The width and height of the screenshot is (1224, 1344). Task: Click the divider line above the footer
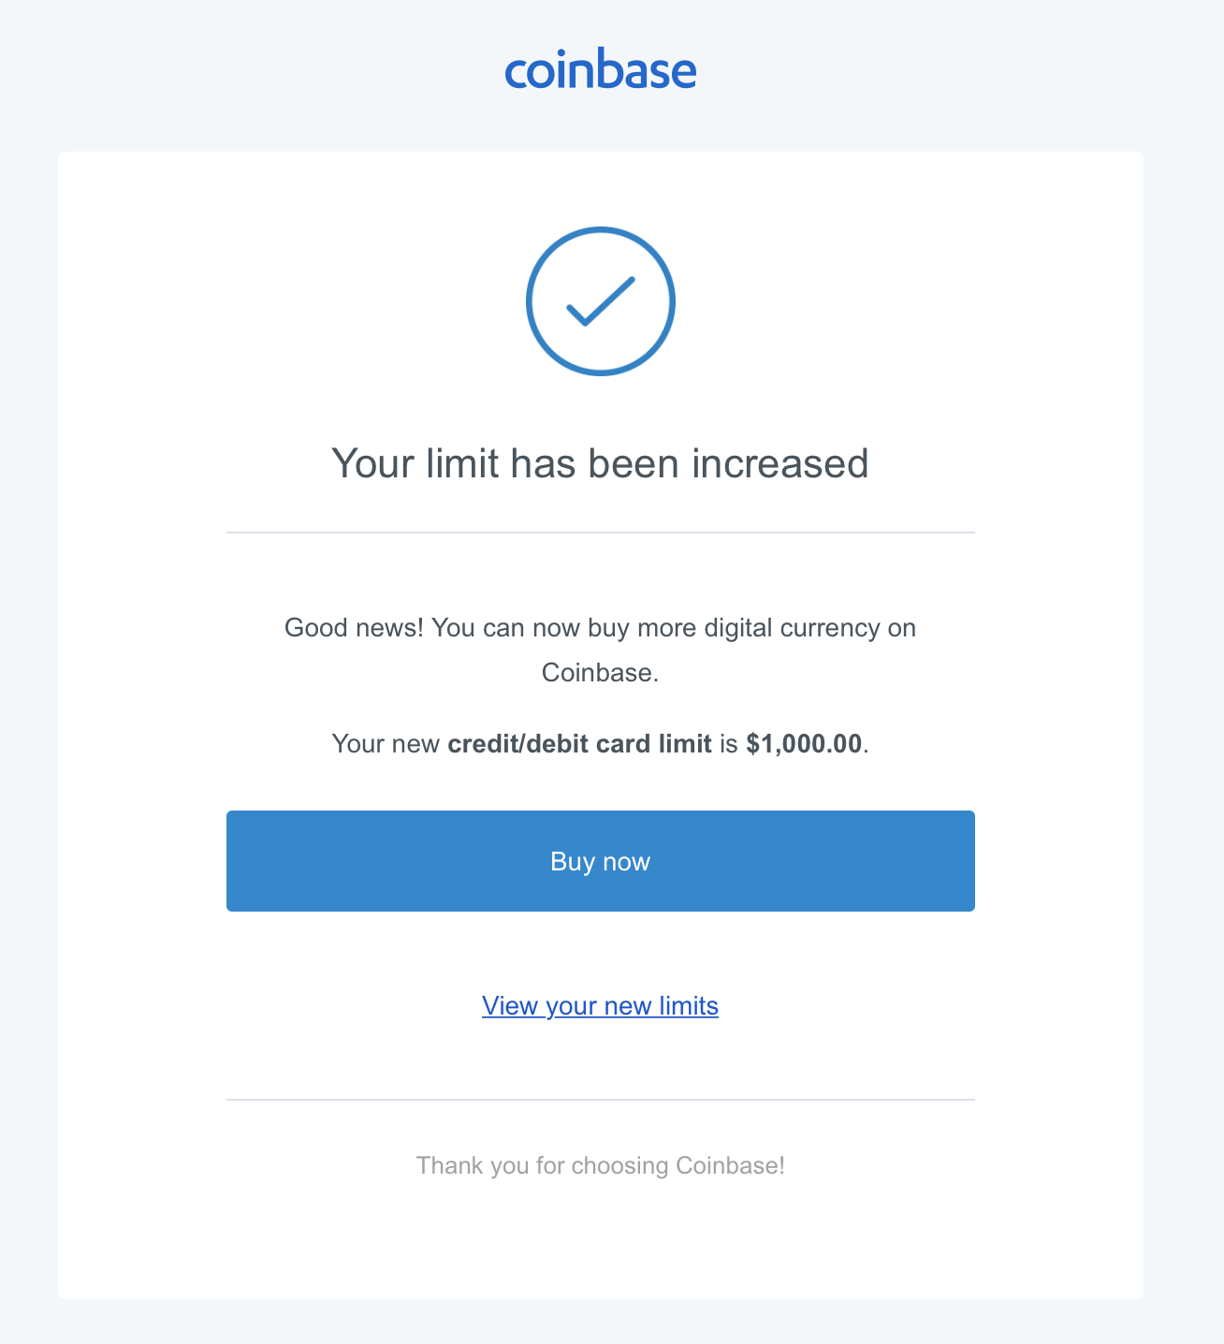[x=600, y=1100]
